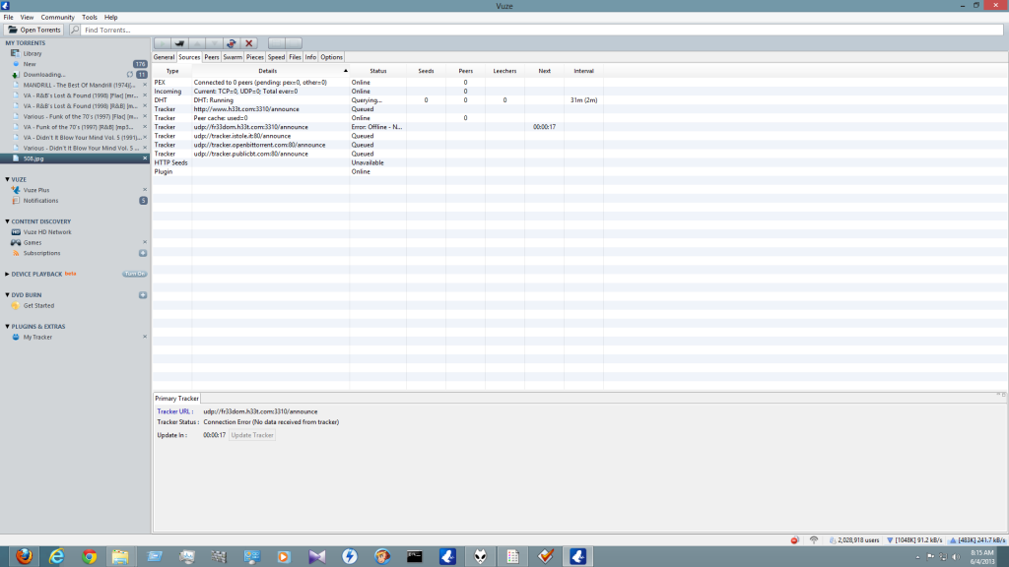Viewport: 1009px width, 567px height.
Task: Click the red X Remove torrent toolbar icon
Action: pos(249,43)
